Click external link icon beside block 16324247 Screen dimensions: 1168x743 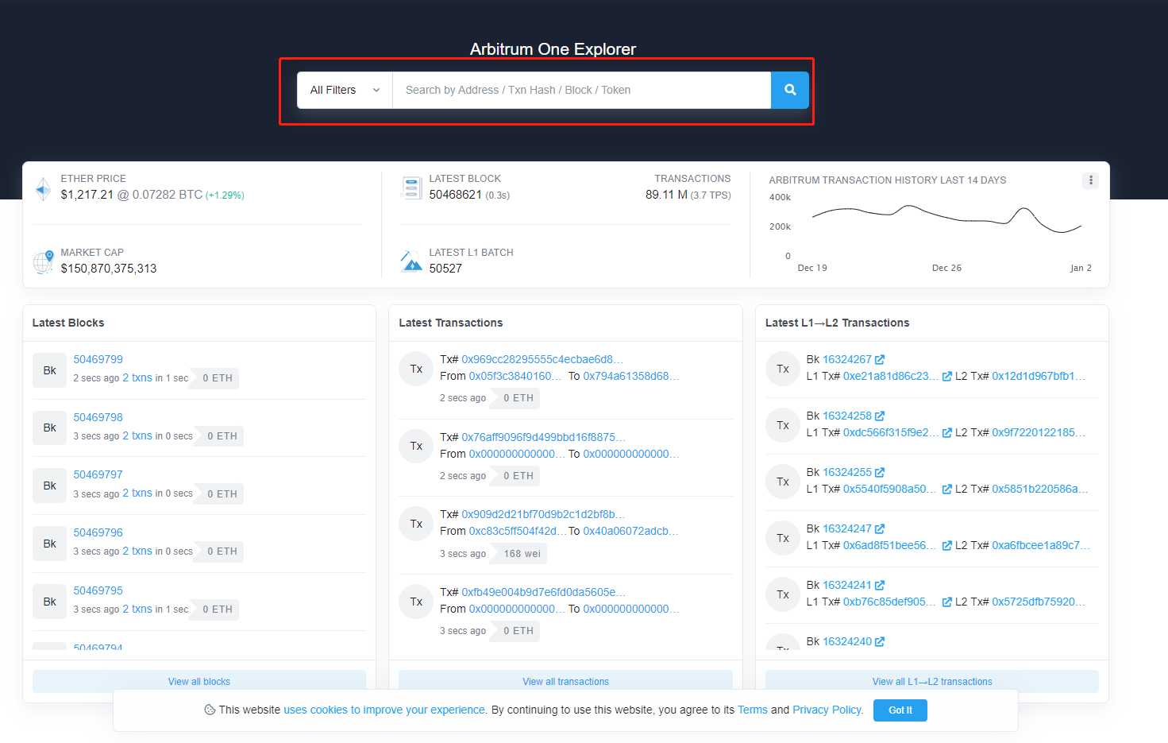(880, 529)
